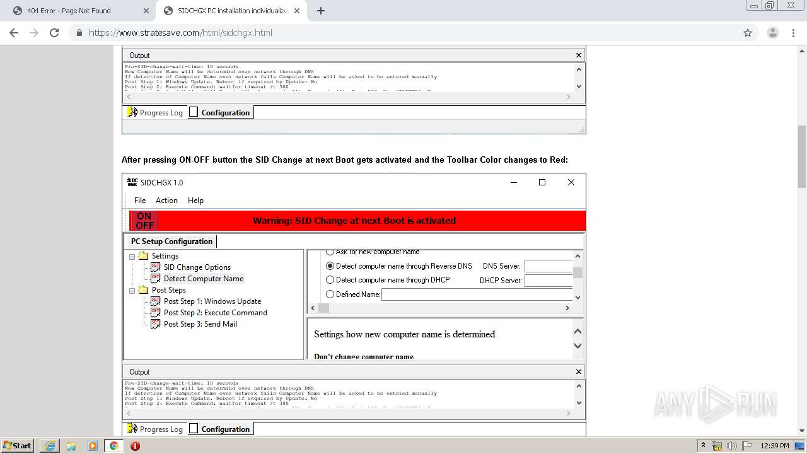807x454 pixels.
Task: Close the upper Output panel
Action: (x=578, y=55)
